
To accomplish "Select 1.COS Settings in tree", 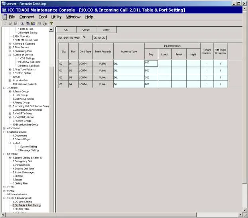I will pyautogui.click(x=26, y=58).
